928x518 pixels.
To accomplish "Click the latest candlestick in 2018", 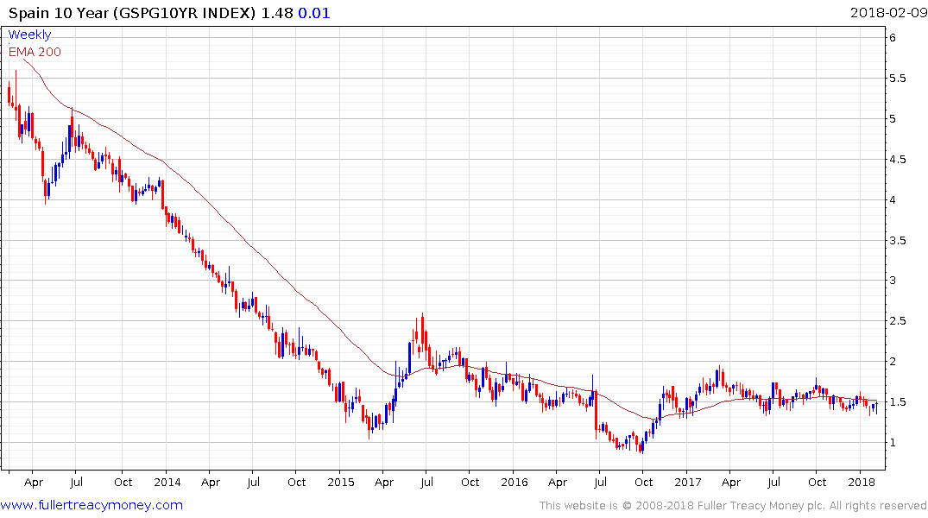I will [x=876, y=407].
